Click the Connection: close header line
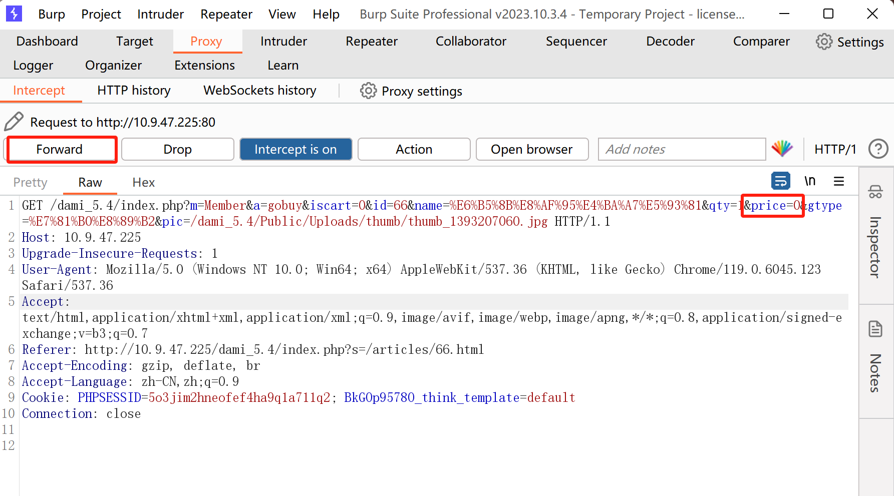The width and height of the screenshot is (894, 496). 82,413
